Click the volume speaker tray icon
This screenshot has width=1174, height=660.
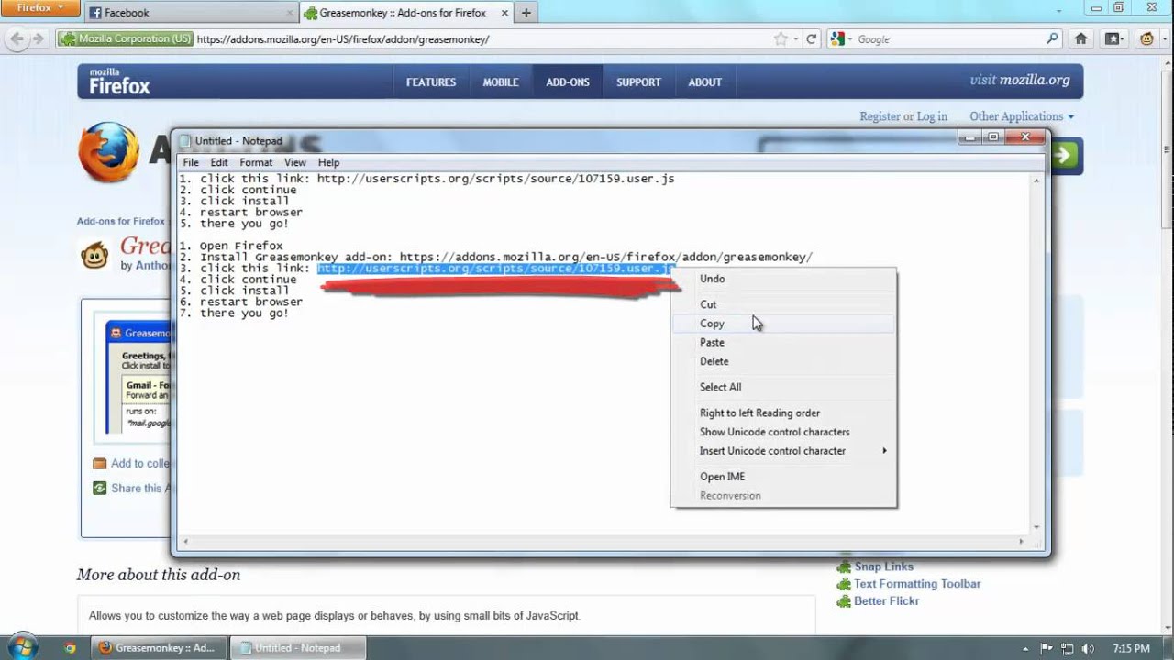tap(1087, 648)
